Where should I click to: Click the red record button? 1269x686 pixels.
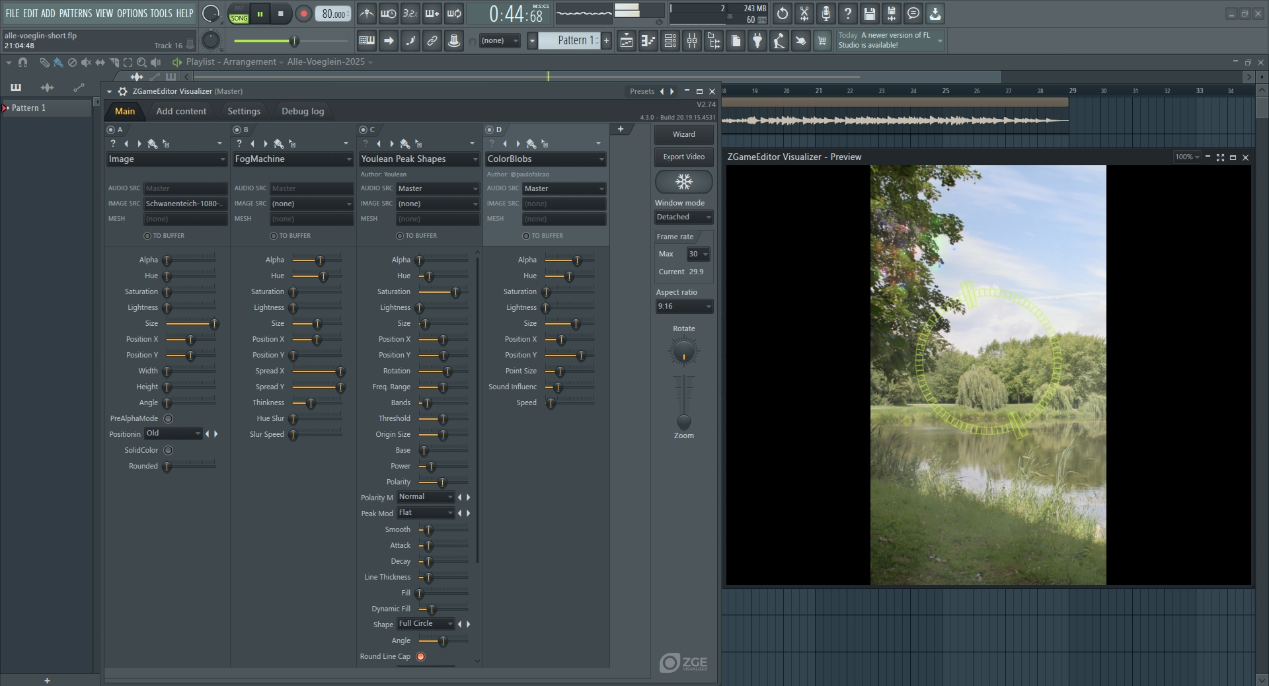[x=303, y=13]
